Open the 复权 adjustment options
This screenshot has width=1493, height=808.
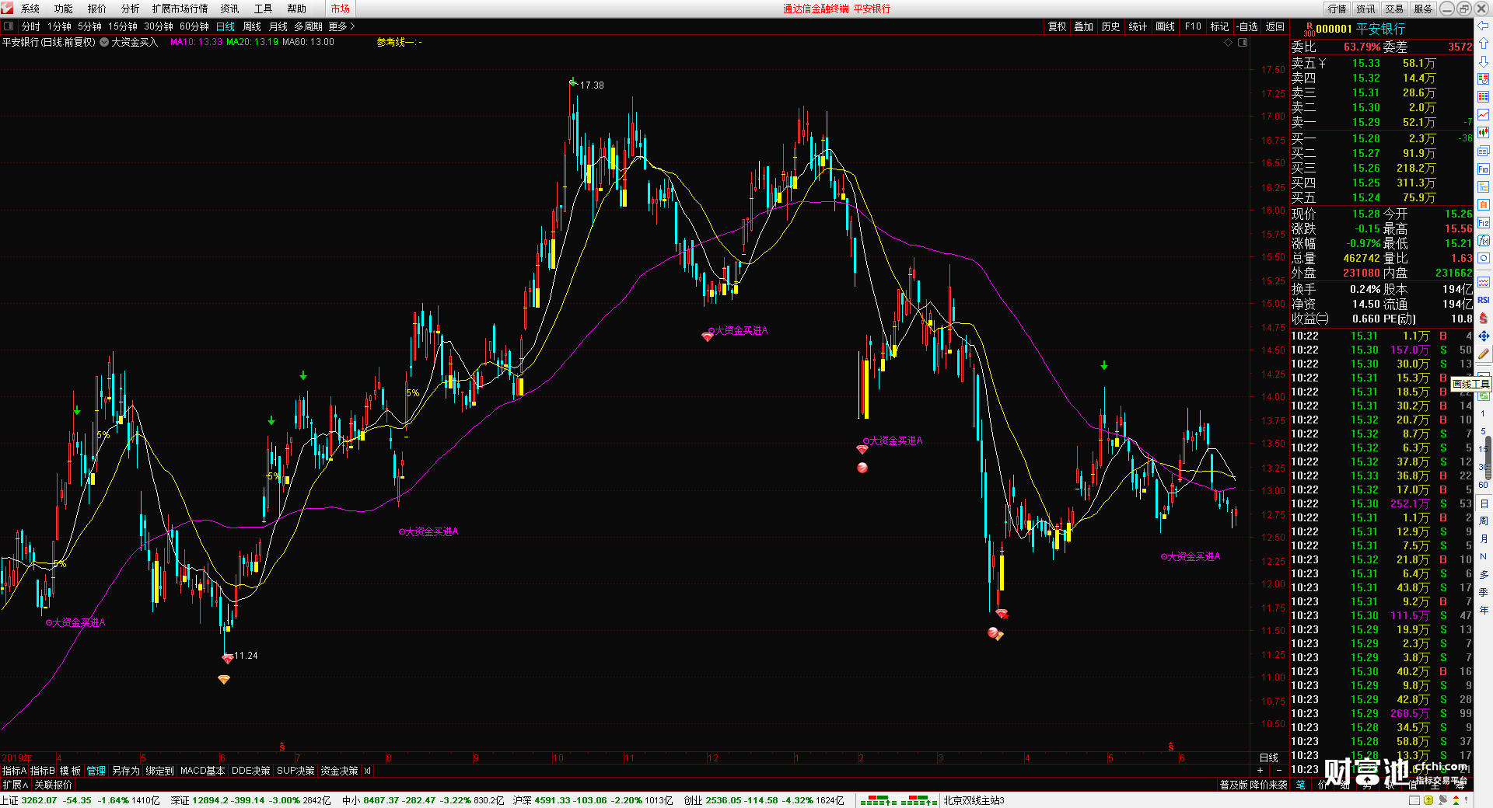point(1058,26)
